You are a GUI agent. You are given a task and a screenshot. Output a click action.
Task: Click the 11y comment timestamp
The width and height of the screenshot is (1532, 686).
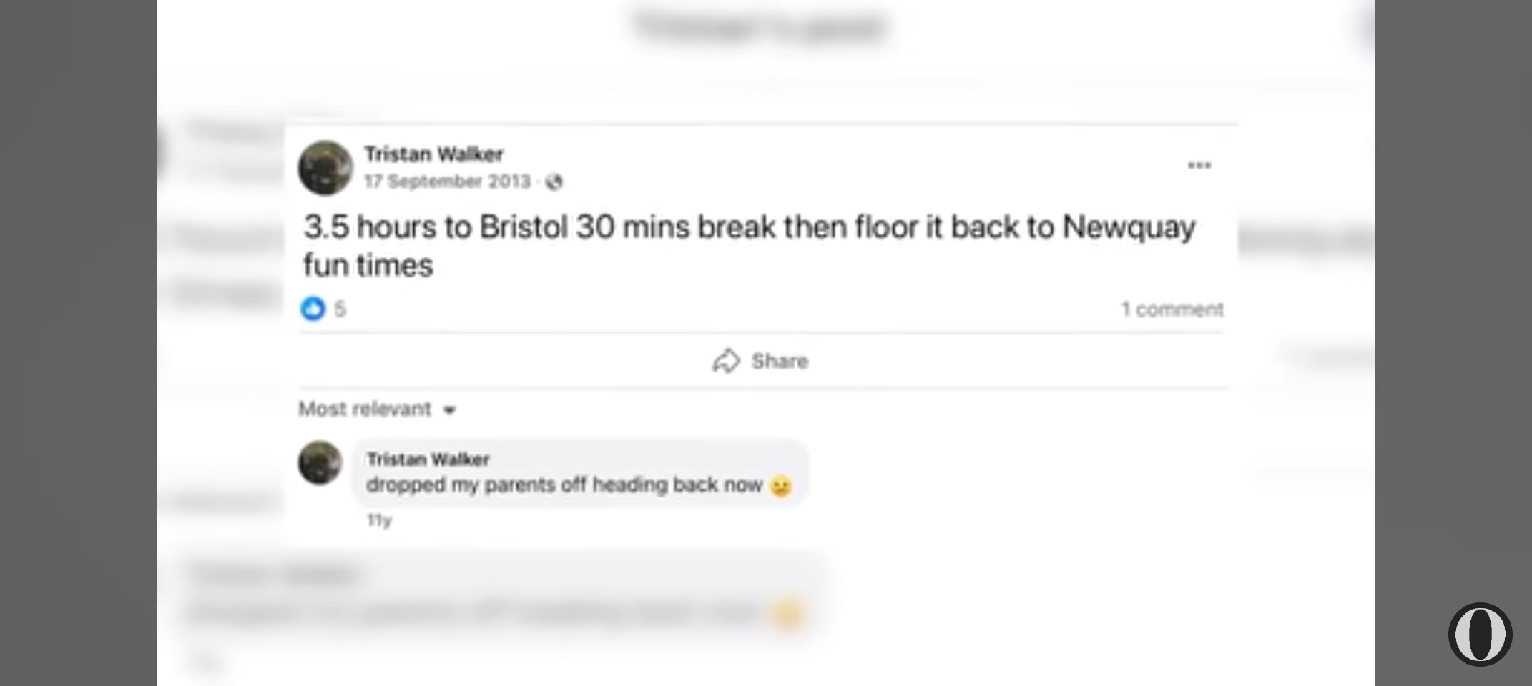point(379,520)
